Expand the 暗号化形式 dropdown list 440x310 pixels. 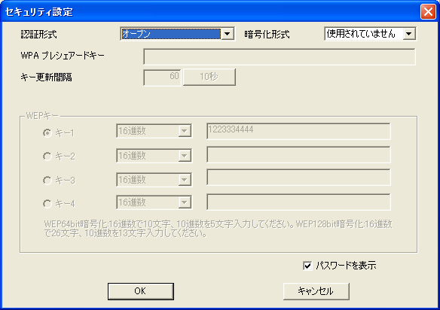370,34
